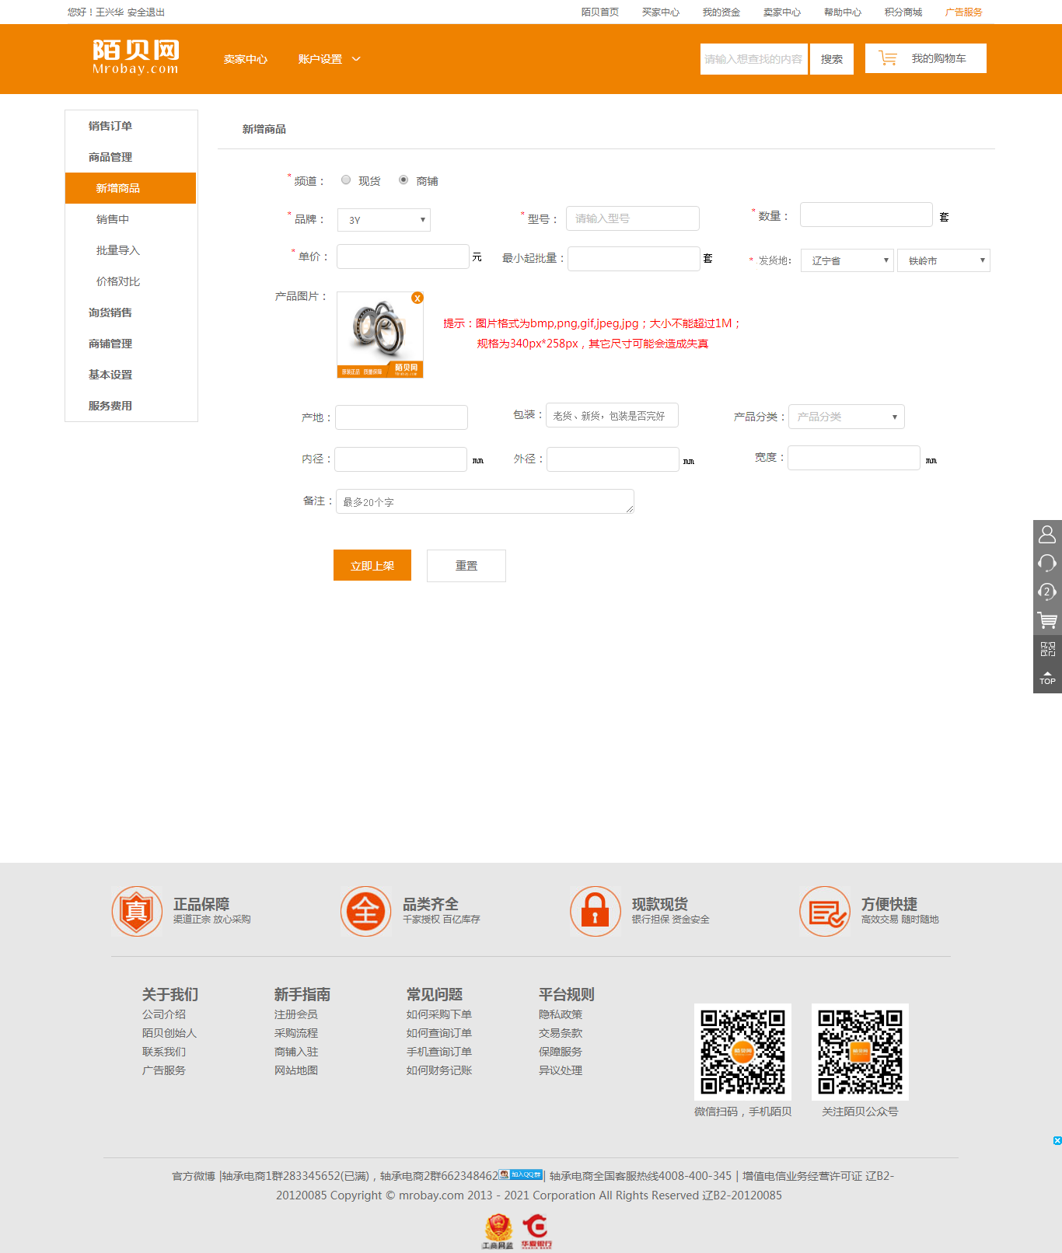Go to 批量导入 in left sidebar

tap(118, 250)
